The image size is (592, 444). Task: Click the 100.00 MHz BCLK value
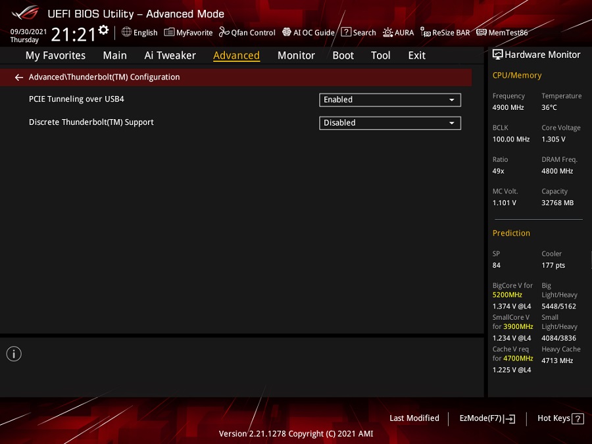511,139
